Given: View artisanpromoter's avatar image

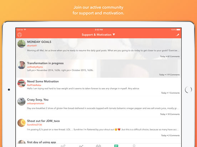Looking at the screenshot, I should [x=21, y=102].
